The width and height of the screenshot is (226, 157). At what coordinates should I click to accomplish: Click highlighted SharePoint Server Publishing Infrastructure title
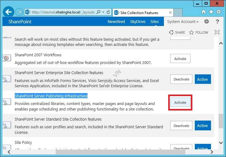[51, 96]
